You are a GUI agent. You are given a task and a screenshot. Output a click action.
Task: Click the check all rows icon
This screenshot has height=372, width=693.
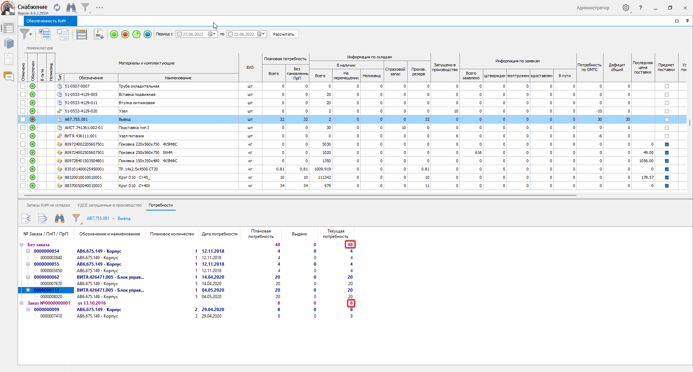(x=44, y=34)
